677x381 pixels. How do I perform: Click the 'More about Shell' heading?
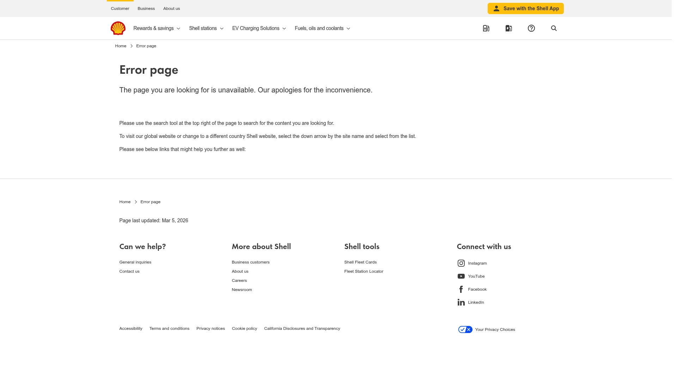[261, 247]
